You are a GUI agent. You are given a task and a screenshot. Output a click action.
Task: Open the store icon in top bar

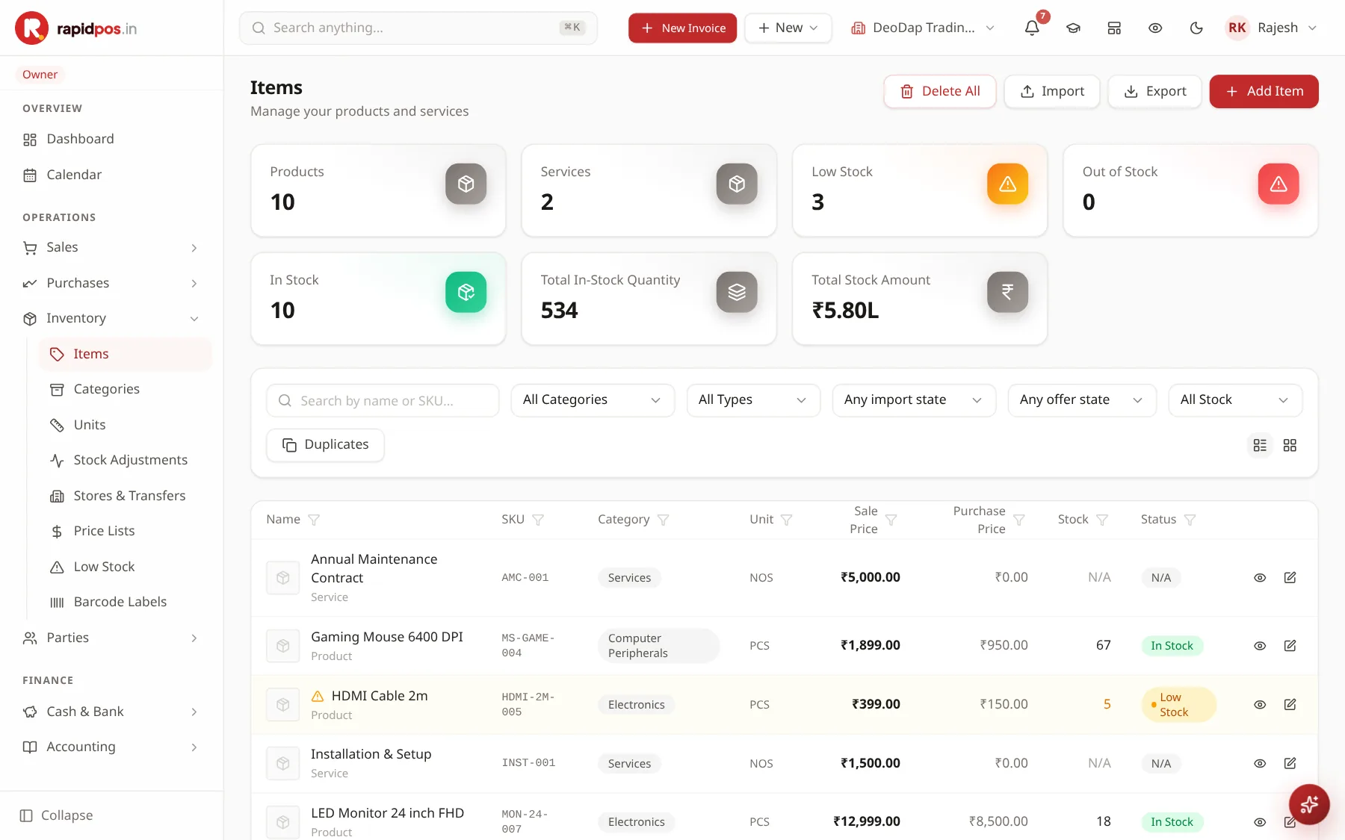point(1114,28)
